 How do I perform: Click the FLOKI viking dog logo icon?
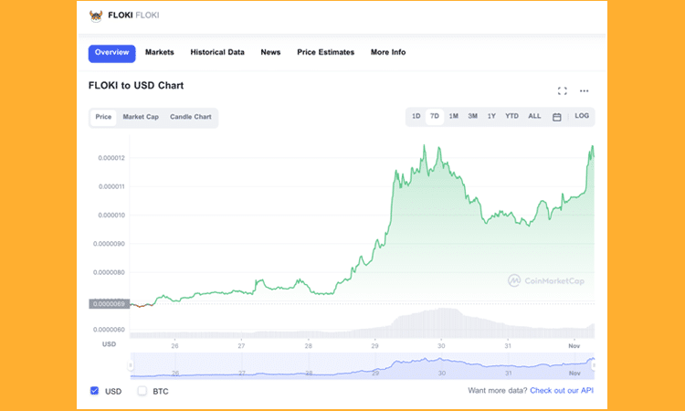click(96, 16)
